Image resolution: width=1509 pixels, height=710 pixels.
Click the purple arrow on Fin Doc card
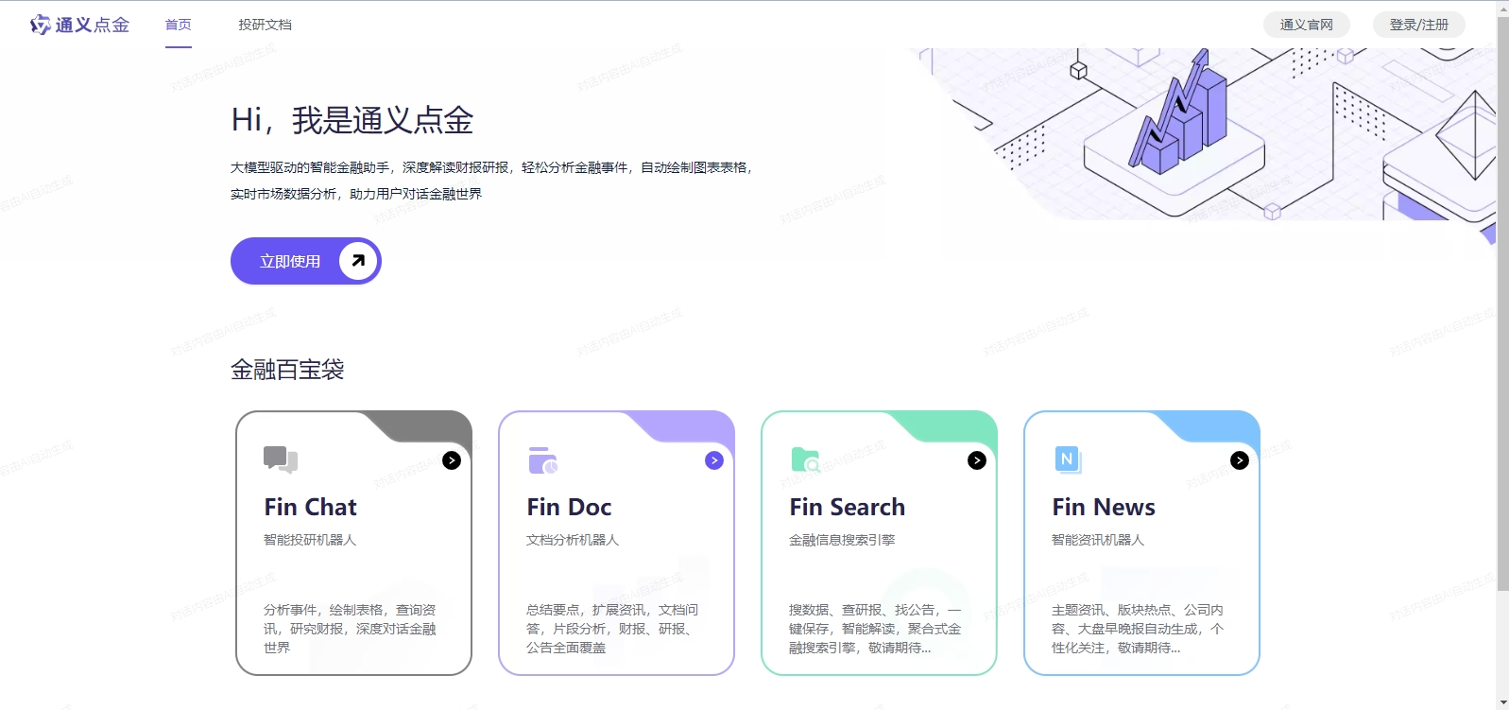point(714,460)
